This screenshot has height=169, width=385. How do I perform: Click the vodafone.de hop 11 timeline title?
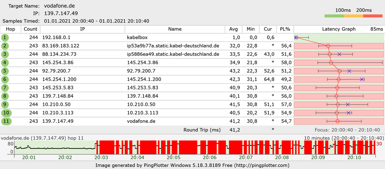coord(42,138)
